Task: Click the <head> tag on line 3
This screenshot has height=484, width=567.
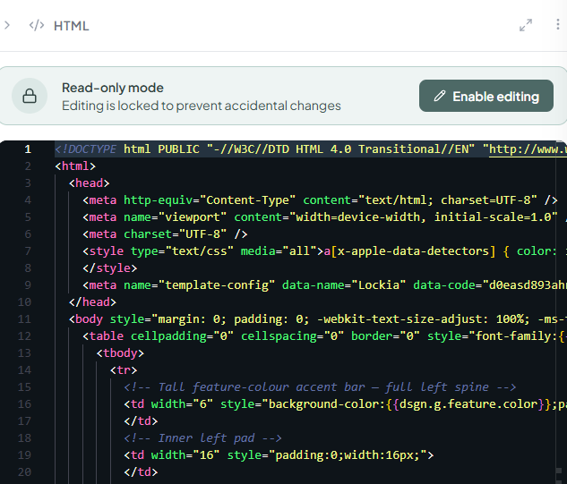Action: point(89,183)
